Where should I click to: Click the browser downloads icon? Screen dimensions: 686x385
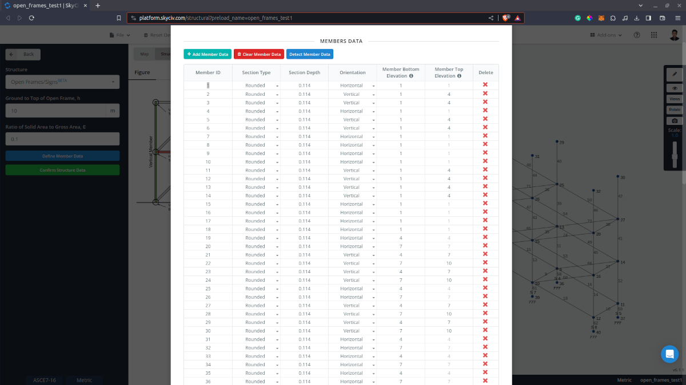click(636, 18)
